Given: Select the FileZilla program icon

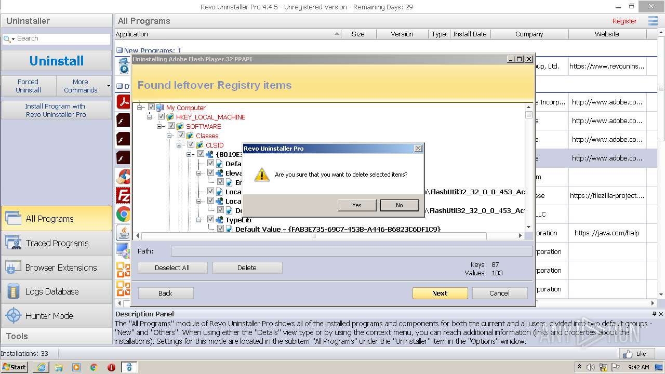Looking at the screenshot, I should pos(123,195).
